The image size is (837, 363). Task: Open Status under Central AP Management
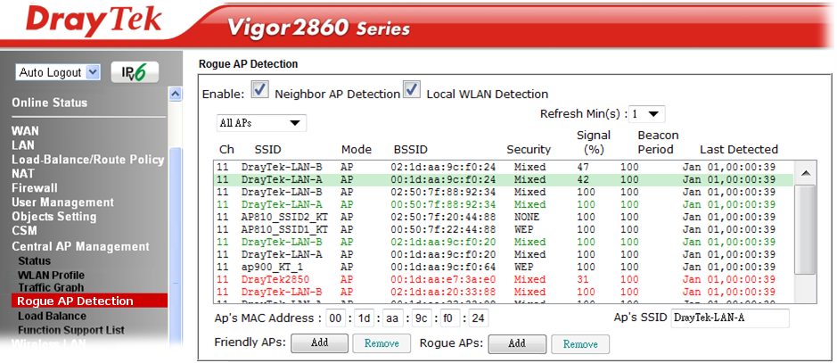pos(35,261)
